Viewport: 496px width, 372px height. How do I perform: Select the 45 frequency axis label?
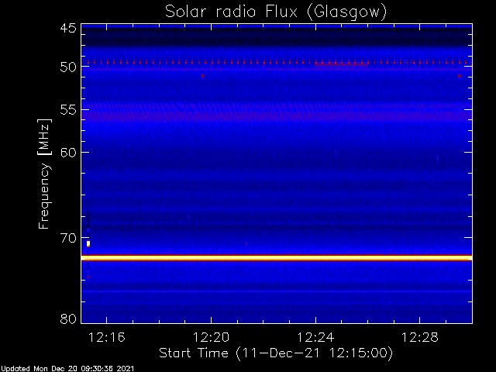point(68,29)
